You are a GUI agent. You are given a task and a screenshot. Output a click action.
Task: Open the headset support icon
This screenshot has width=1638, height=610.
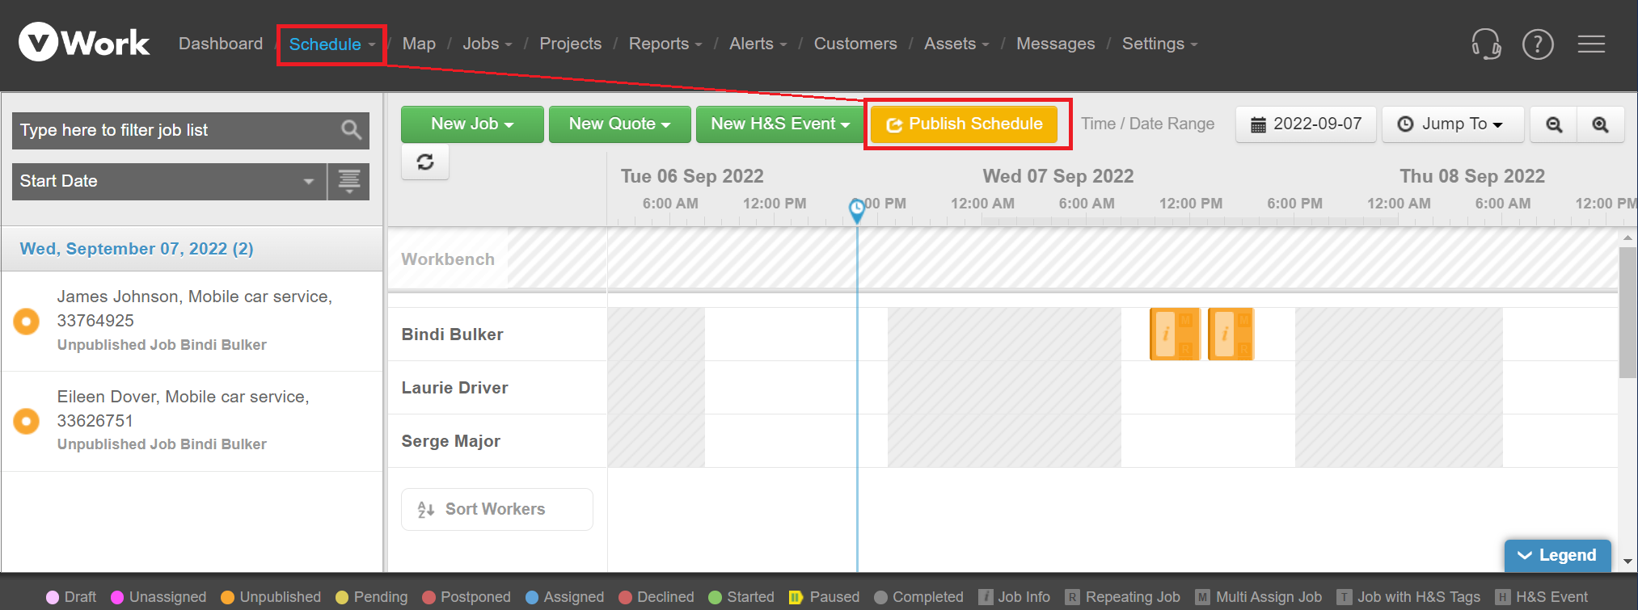click(x=1486, y=44)
